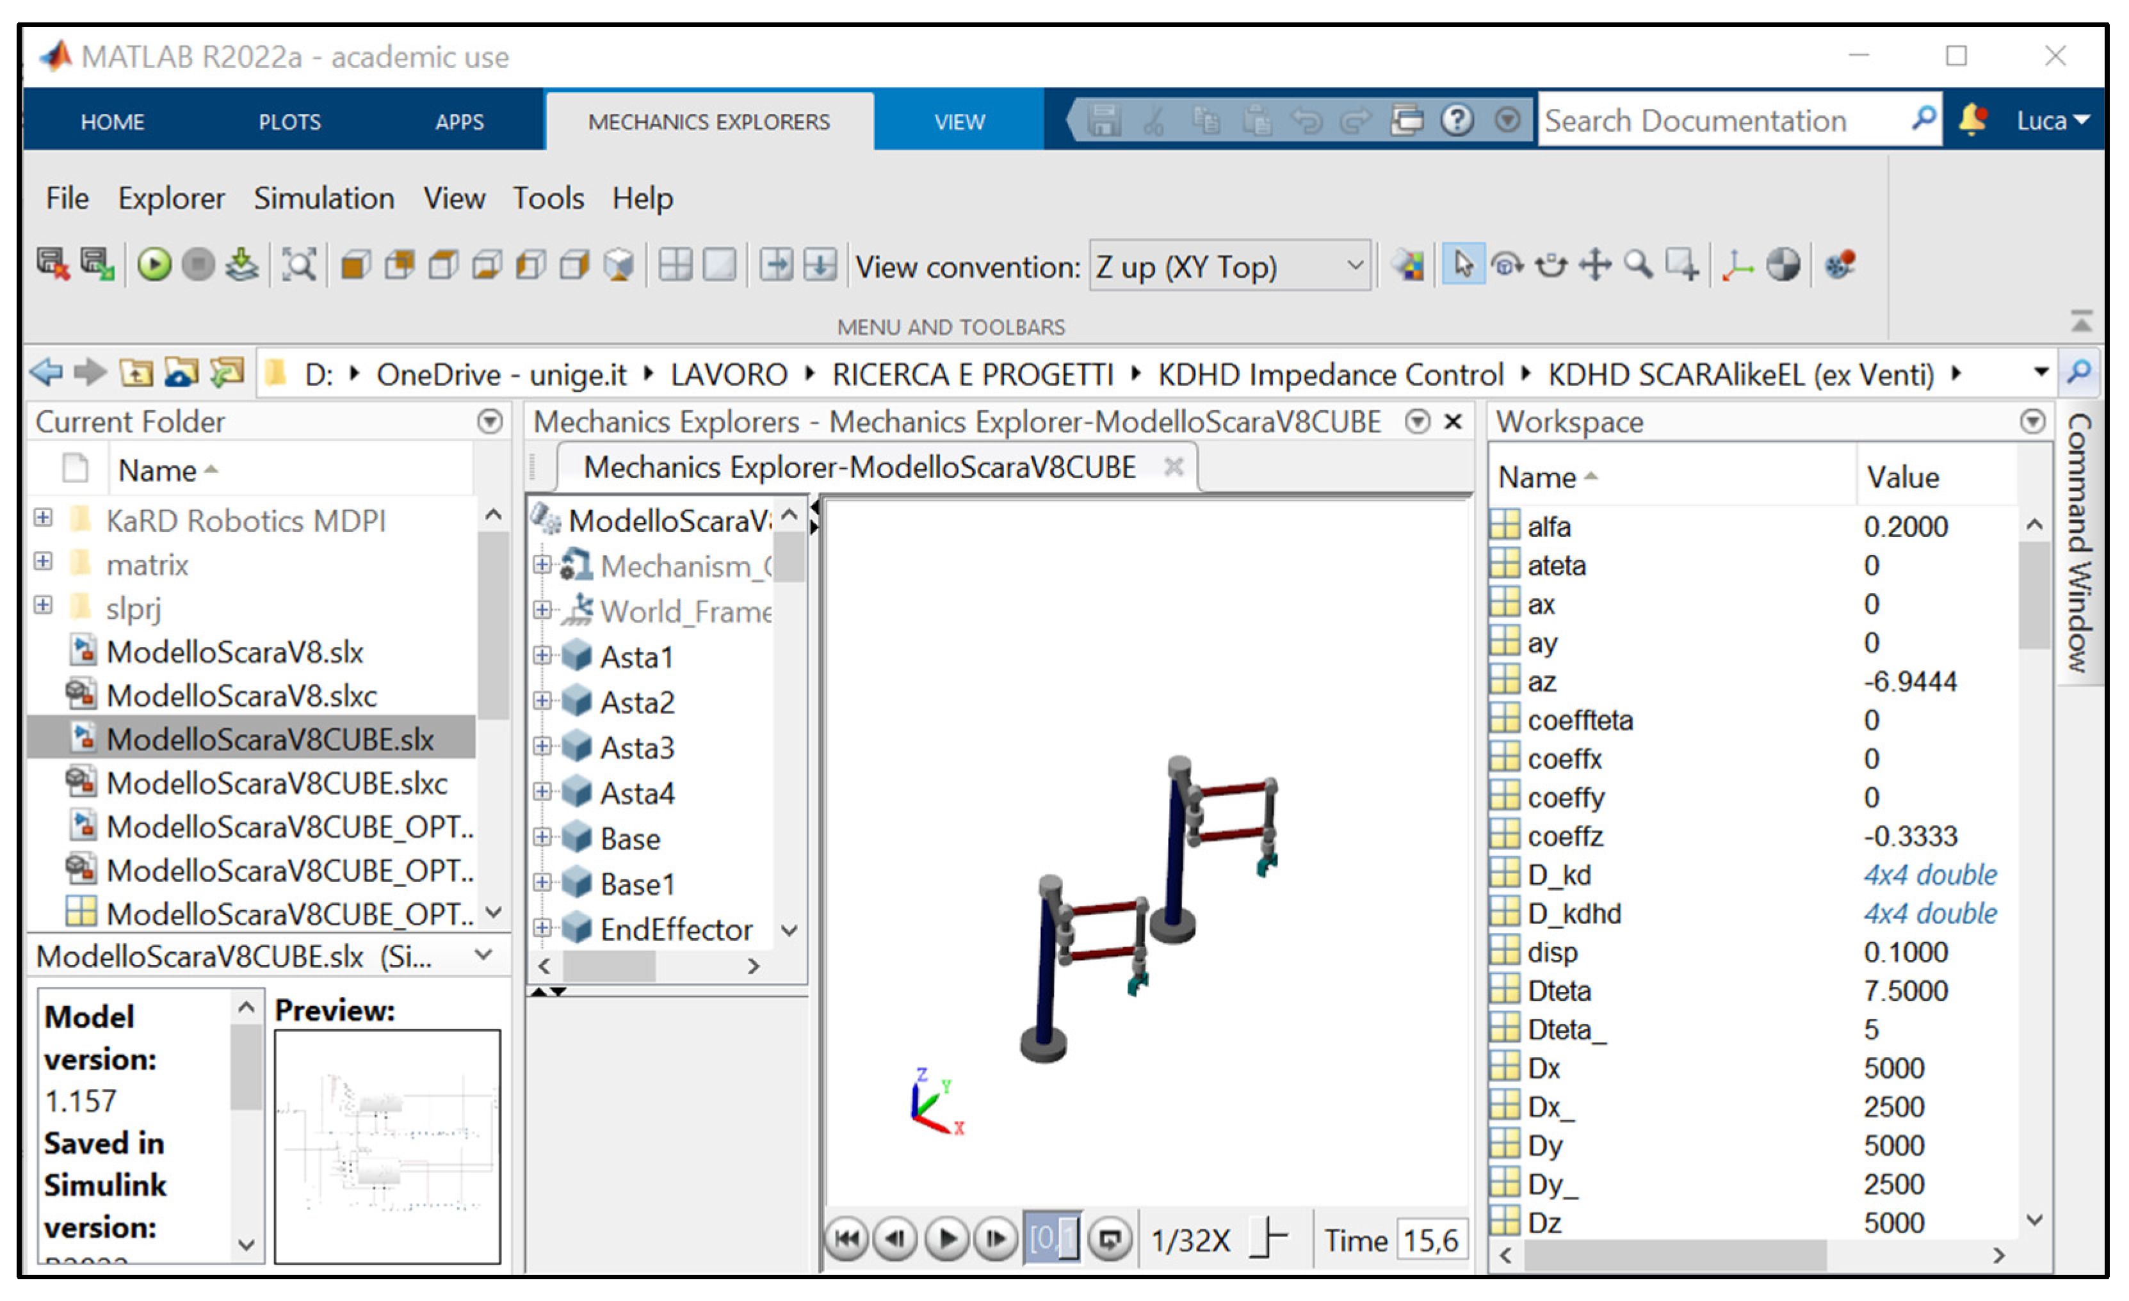
Task: Toggle the arrow Select pointer tool
Action: [x=1463, y=264]
